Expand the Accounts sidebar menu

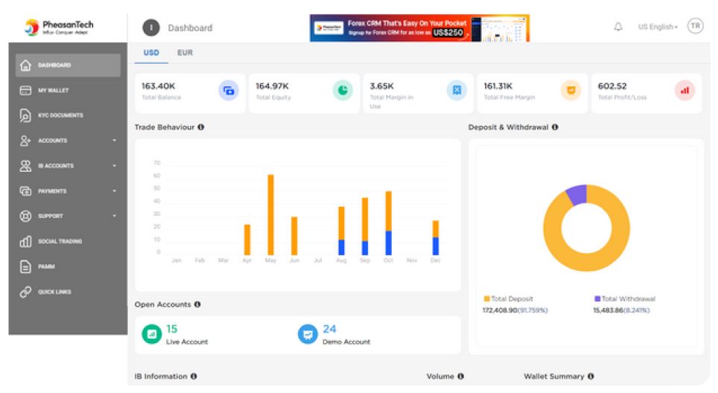coord(68,141)
